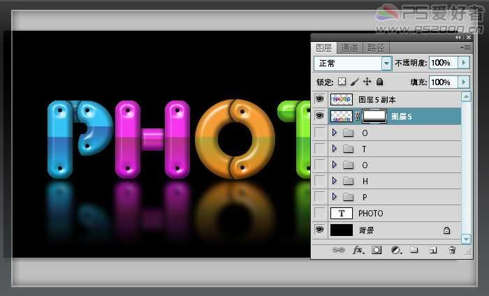Delete layer trash icon

tap(452, 250)
